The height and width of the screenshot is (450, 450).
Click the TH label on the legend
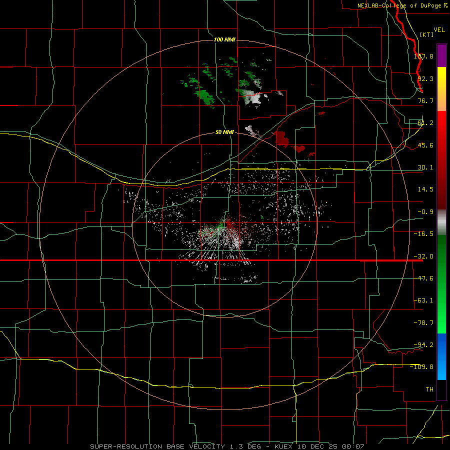pyautogui.click(x=429, y=389)
